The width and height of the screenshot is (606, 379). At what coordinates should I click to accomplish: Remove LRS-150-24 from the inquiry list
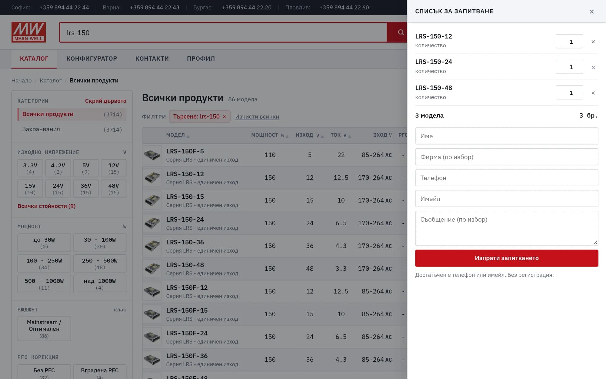pos(593,67)
